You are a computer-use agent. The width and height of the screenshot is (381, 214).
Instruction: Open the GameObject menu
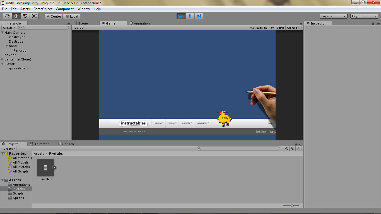42,9
